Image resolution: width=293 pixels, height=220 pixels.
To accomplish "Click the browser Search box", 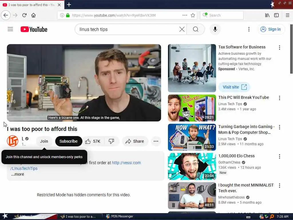I will tap(222, 15).
